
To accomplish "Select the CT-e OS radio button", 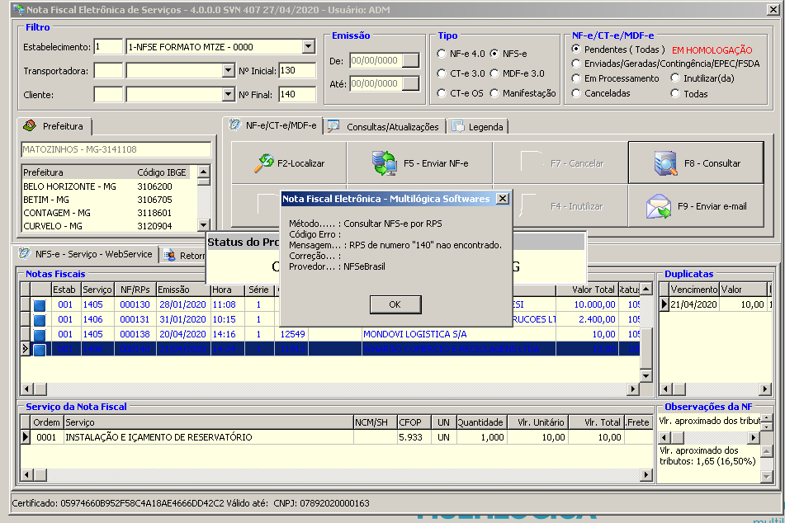I will [442, 93].
